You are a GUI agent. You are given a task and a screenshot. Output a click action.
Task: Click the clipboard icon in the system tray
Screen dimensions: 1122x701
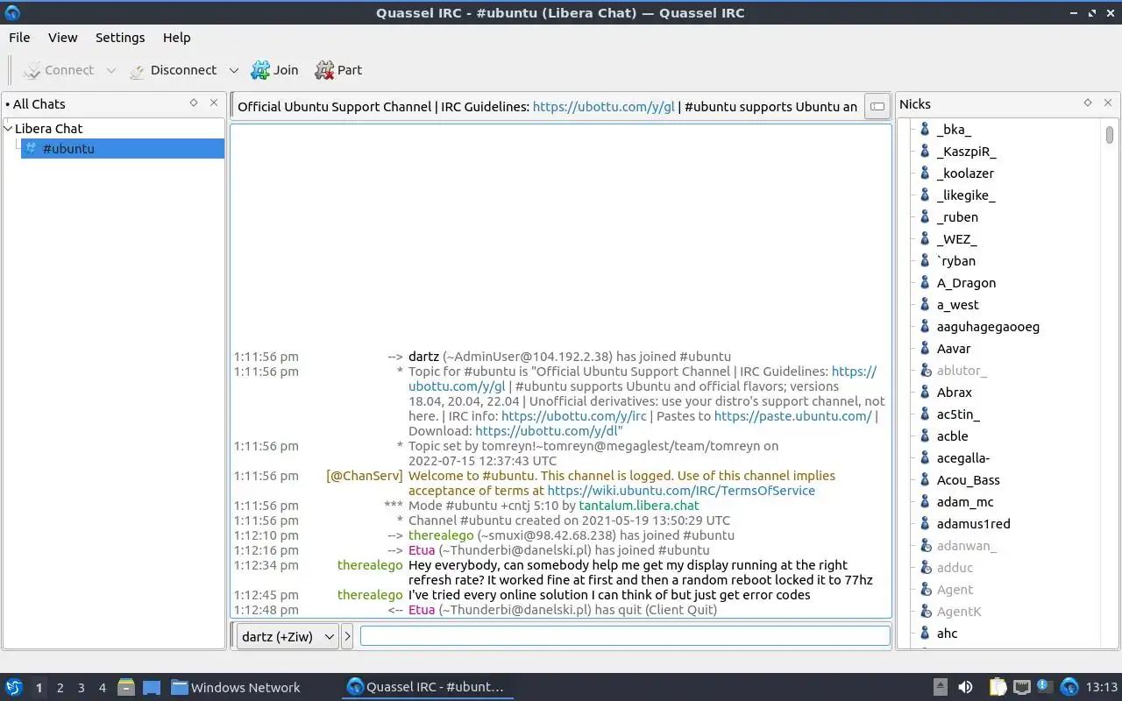click(998, 688)
